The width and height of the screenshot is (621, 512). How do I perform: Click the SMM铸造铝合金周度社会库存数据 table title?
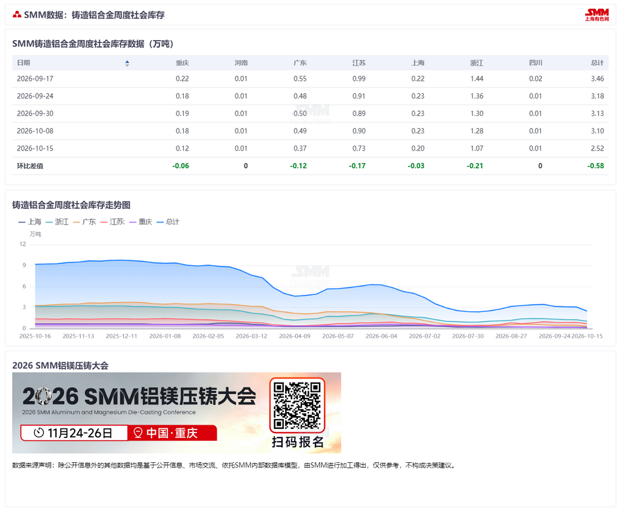[x=93, y=44]
